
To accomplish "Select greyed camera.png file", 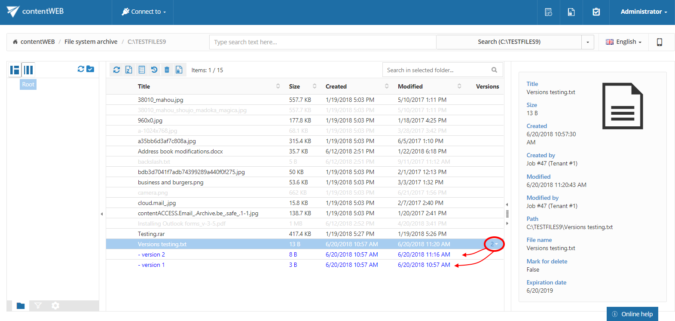I will coord(305,193).
